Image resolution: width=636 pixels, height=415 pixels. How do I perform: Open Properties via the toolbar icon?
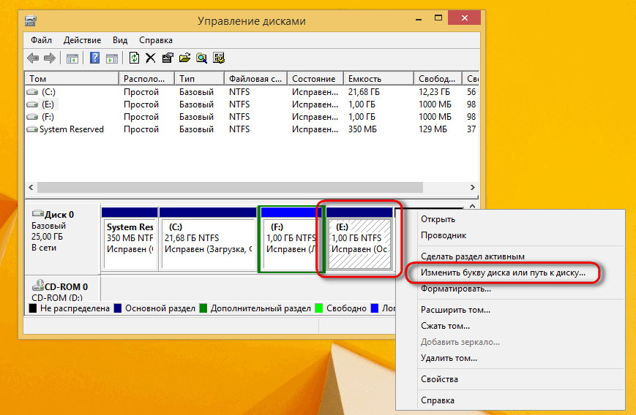click(168, 58)
